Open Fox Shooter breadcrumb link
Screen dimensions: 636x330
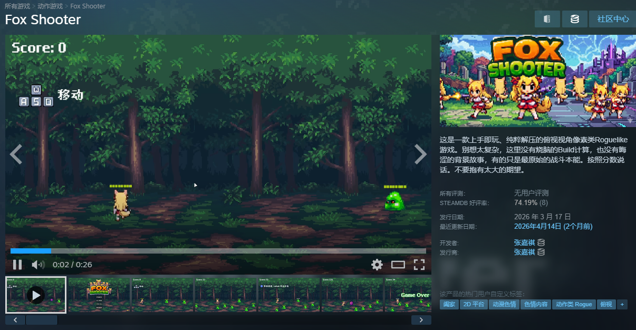88,6
